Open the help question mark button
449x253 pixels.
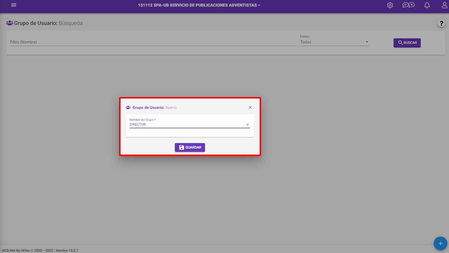[441, 23]
